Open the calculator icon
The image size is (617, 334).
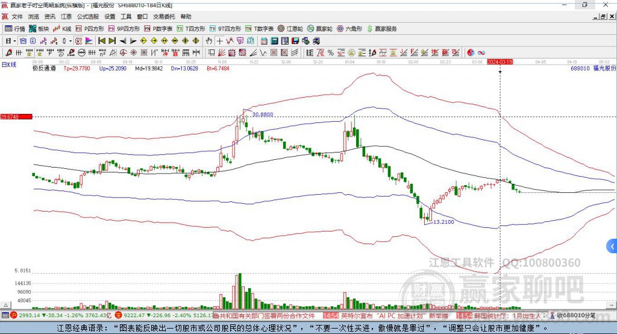click(274, 41)
